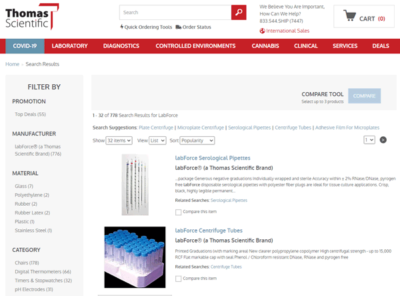Click the COMPARE button

pos(364,96)
